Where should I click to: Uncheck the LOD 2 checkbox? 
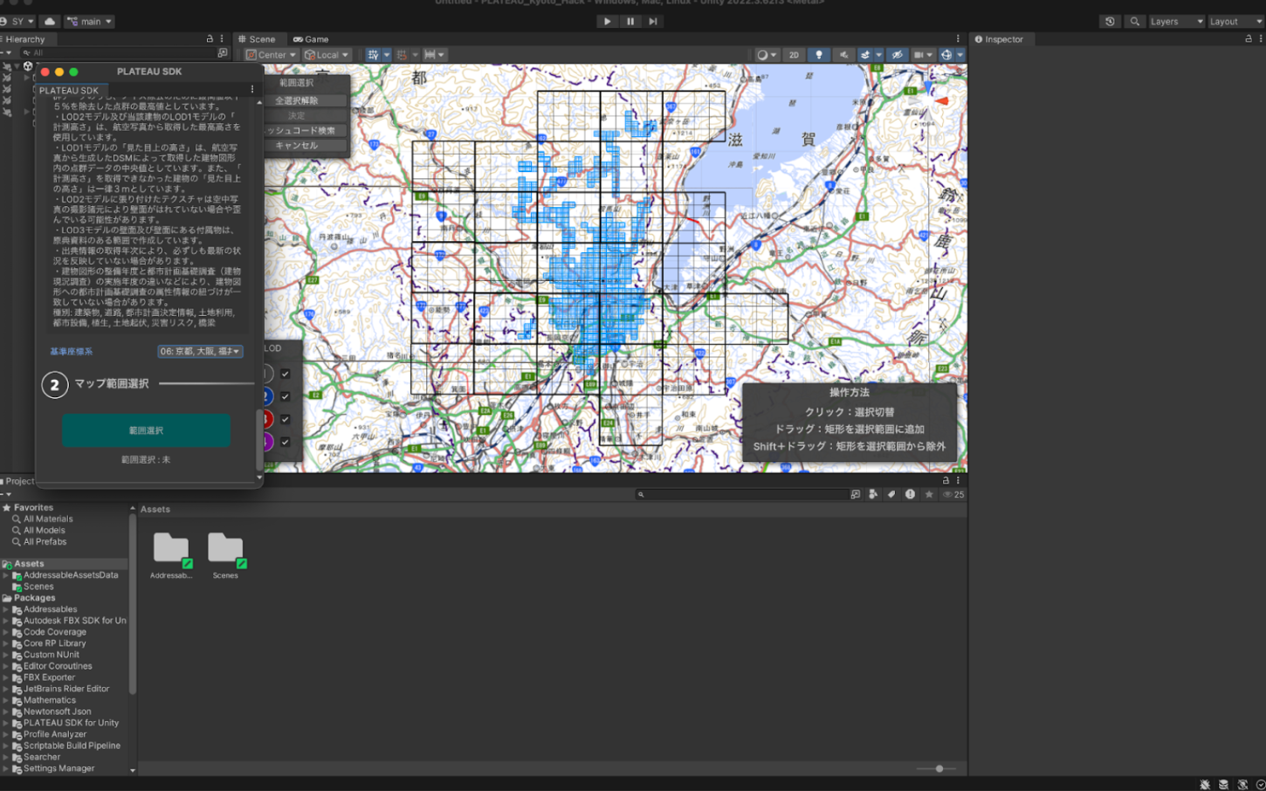pyautogui.click(x=285, y=396)
